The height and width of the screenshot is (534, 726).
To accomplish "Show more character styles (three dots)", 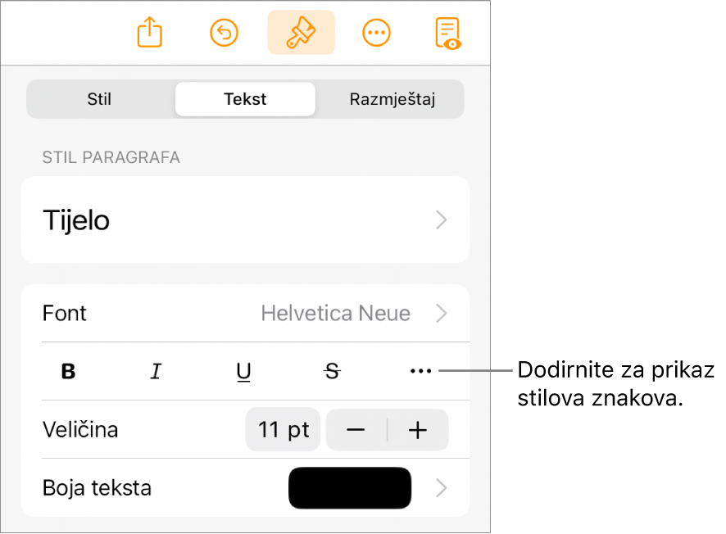I will 420,372.
